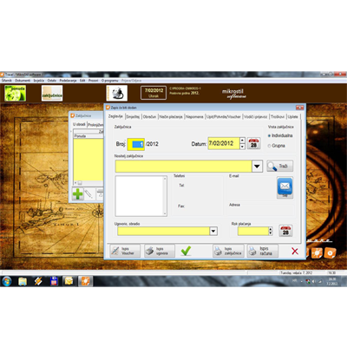Screen dimensions: 347x347
Task: Click the orange disc icon at bottom right
Action: pyautogui.click(x=330, y=253)
